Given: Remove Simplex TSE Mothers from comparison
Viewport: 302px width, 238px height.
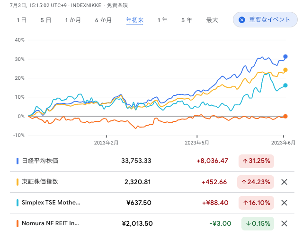Looking at the screenshot, I should pos(284,203).
